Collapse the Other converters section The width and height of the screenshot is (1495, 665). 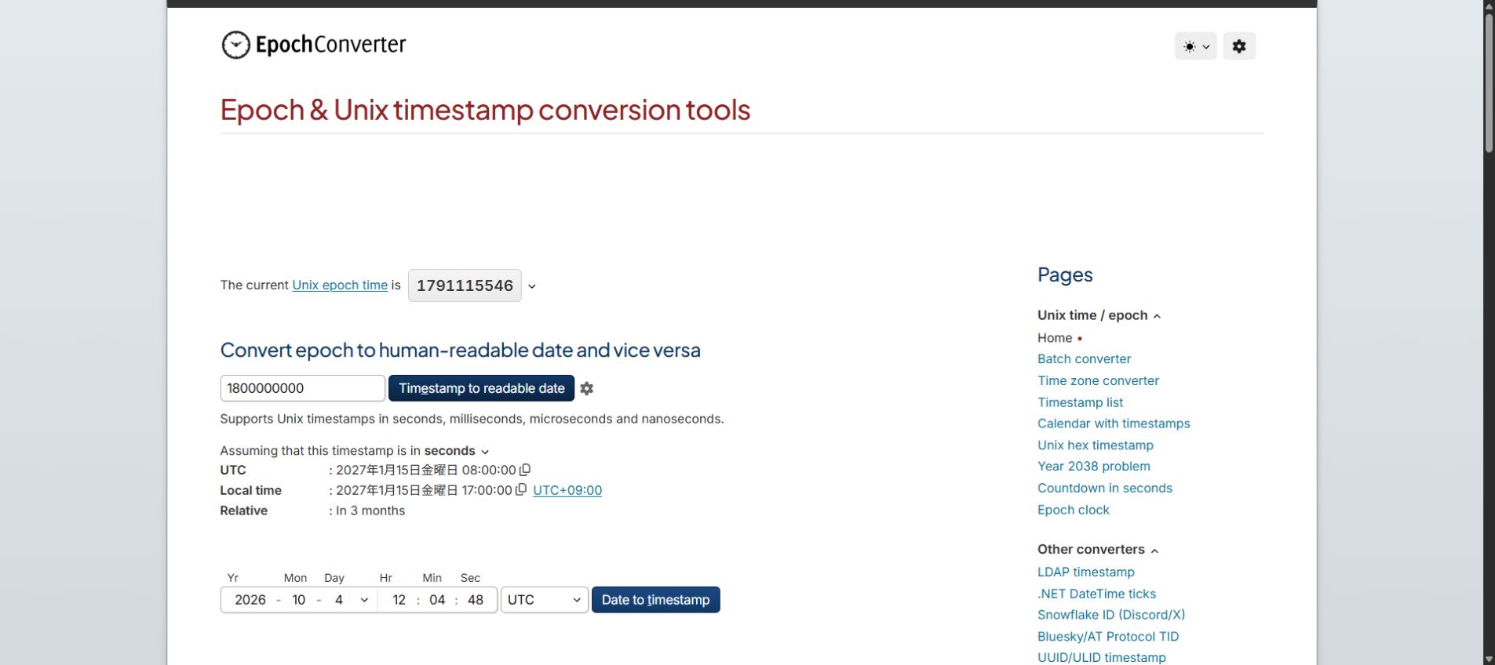(x=1098, y=549)
